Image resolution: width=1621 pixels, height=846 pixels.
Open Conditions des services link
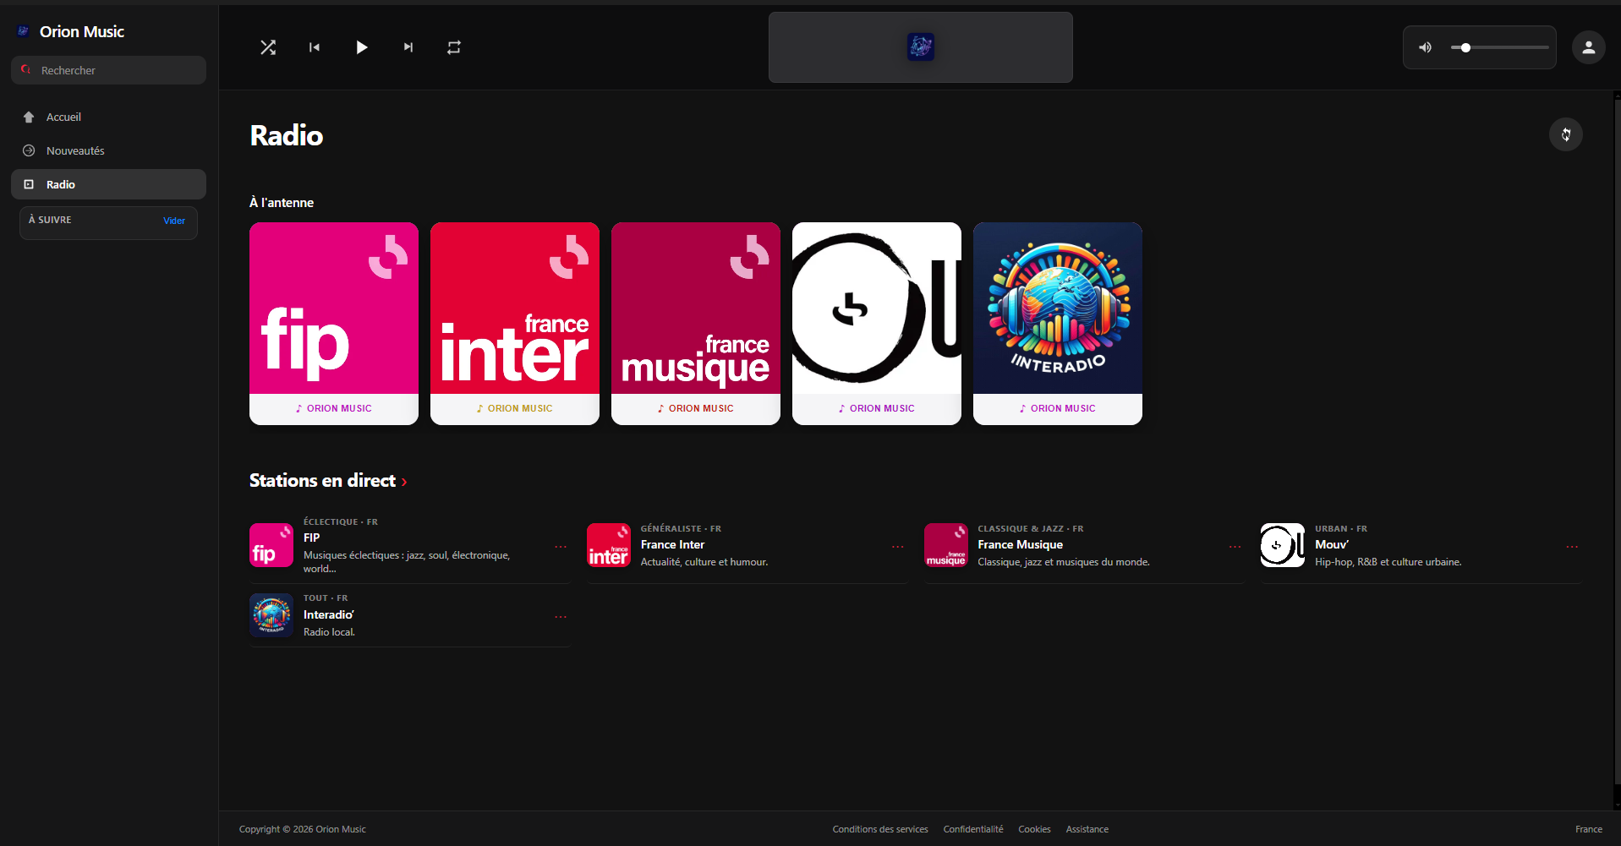point(880,829)
